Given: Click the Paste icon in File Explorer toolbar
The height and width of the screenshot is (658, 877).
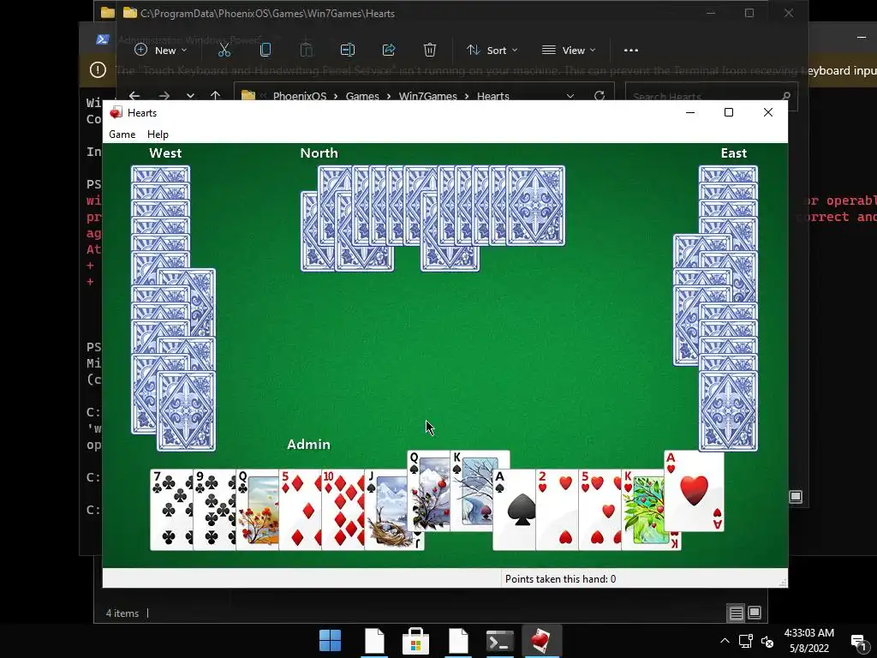Looking at the screenshot, I should 307,51.
